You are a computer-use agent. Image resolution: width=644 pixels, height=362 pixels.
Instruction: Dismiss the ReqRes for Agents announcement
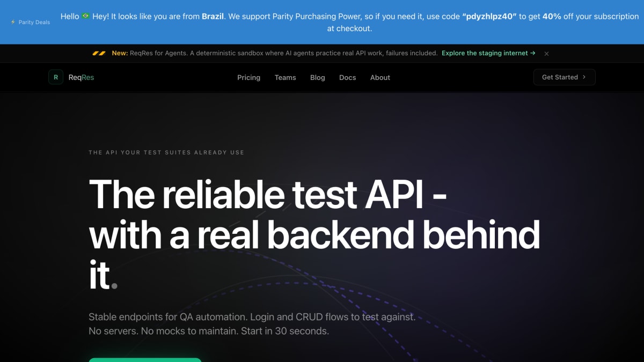[546, 54]
